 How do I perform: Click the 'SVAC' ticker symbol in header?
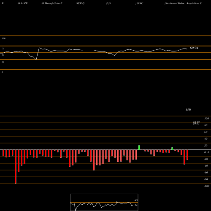[140, 3]
